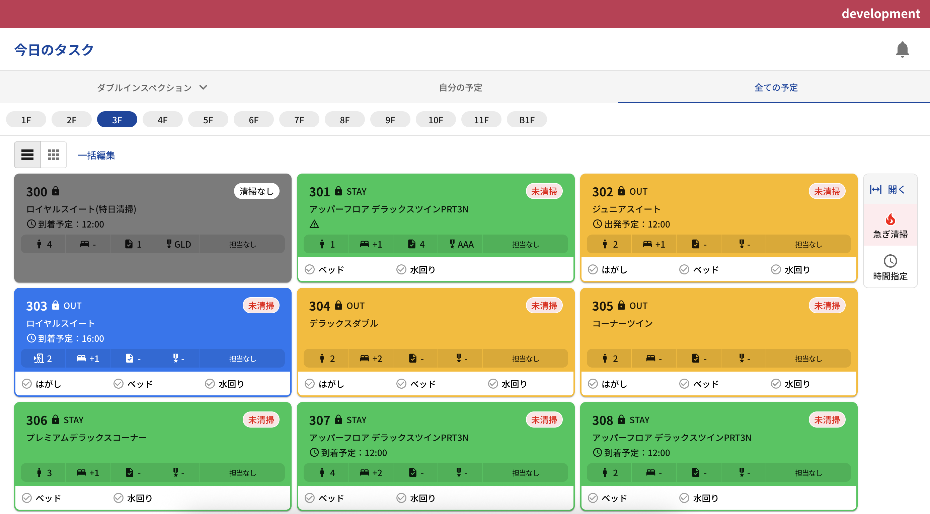Click the 急ぎ清掃 flame icon

pyautogui.click(x=890, y=219)
